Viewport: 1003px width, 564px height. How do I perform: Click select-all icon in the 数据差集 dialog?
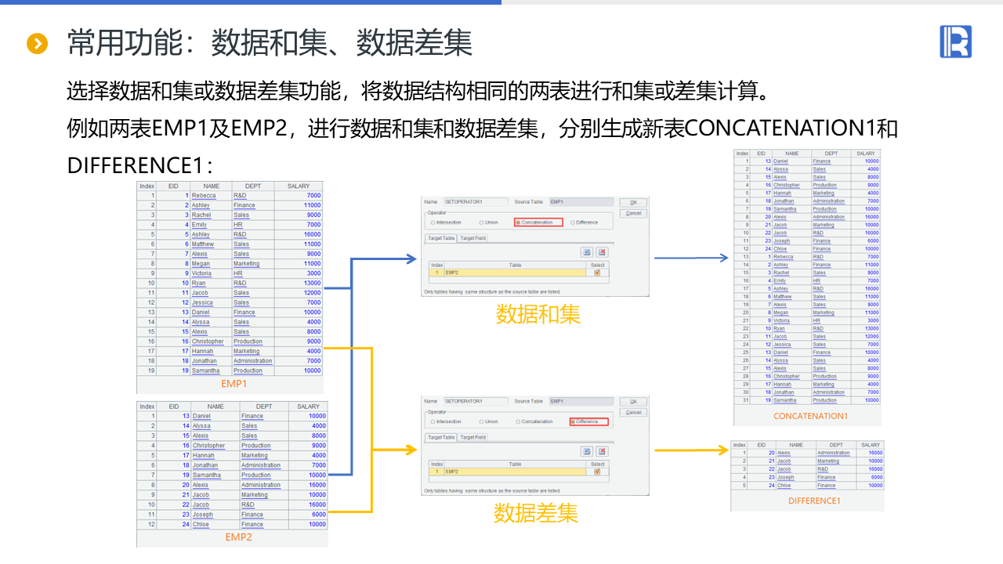coord(586,451)
